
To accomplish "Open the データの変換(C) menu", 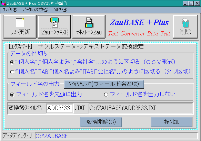I will [36, 10].
